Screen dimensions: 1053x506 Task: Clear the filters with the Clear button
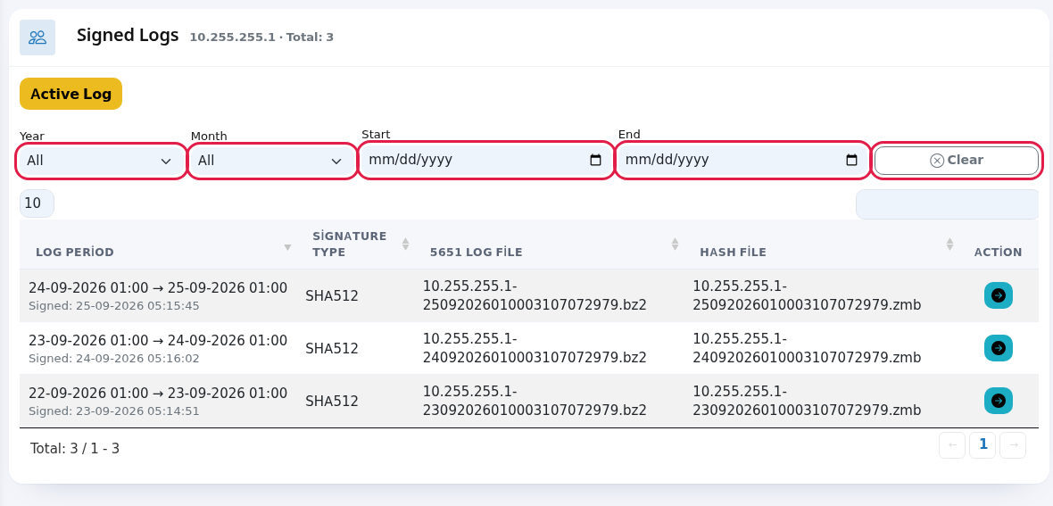click(x=957, y=161)
